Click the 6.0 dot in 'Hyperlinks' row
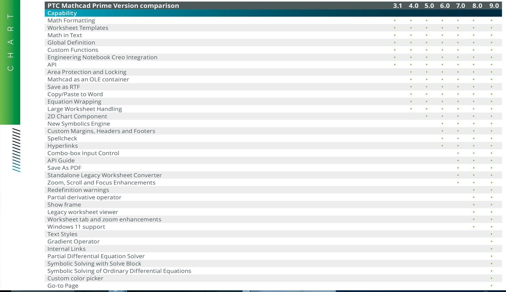The width and height of the screenshot is (506, 292). (x=442, y=146)
